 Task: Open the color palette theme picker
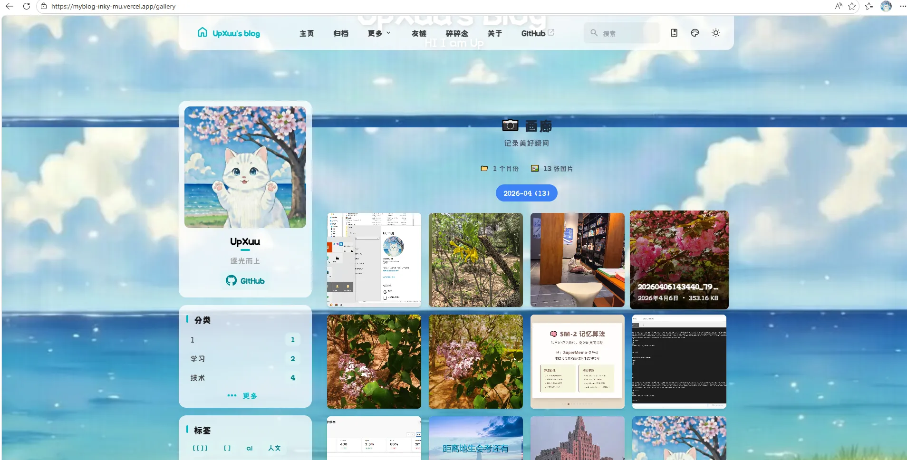click(x=695, y=33)
